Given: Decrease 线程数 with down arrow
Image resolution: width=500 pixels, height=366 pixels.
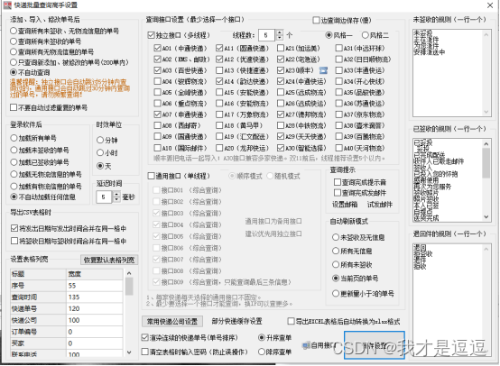Looking at the screenshot, I should pyautogui.click(x=280, y=38).
